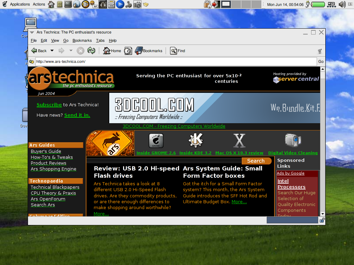Click the Mac OS X logo icon

pyautogui.click(x=239, y=140)
